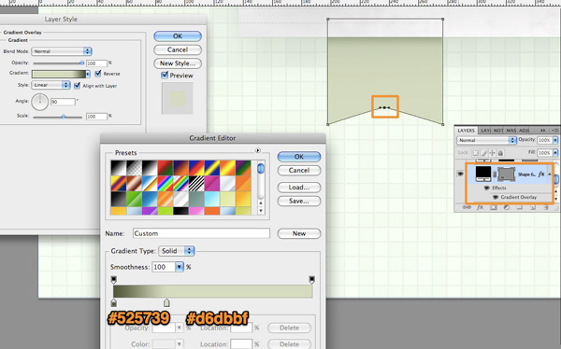Viewport: 561px width, 349px height.
Task: Click the lock image pixels brush icon
Action: pyautogui.click(x=483, y=153)
